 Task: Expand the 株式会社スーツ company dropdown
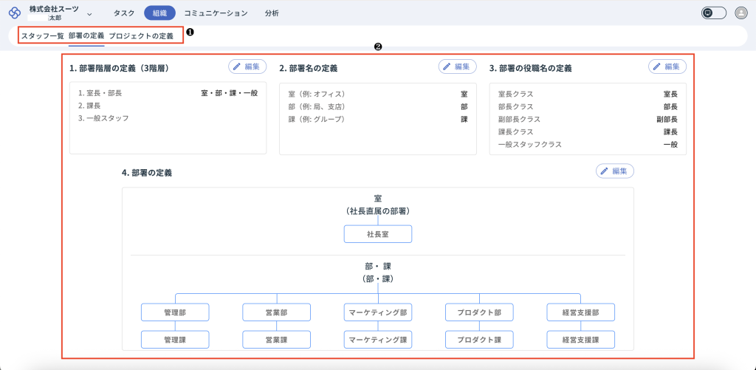coord(89,13)
